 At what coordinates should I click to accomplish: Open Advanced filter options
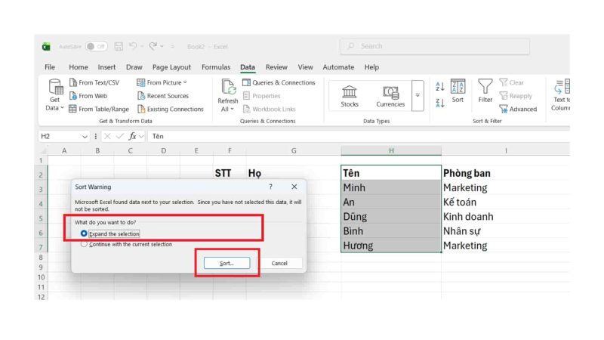coord(518,109)
